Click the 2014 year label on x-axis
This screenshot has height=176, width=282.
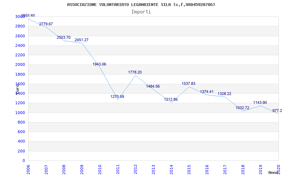[171, 170]
